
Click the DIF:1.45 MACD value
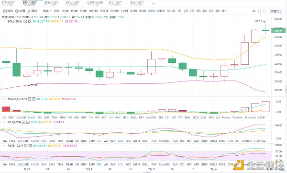(42, 99)
